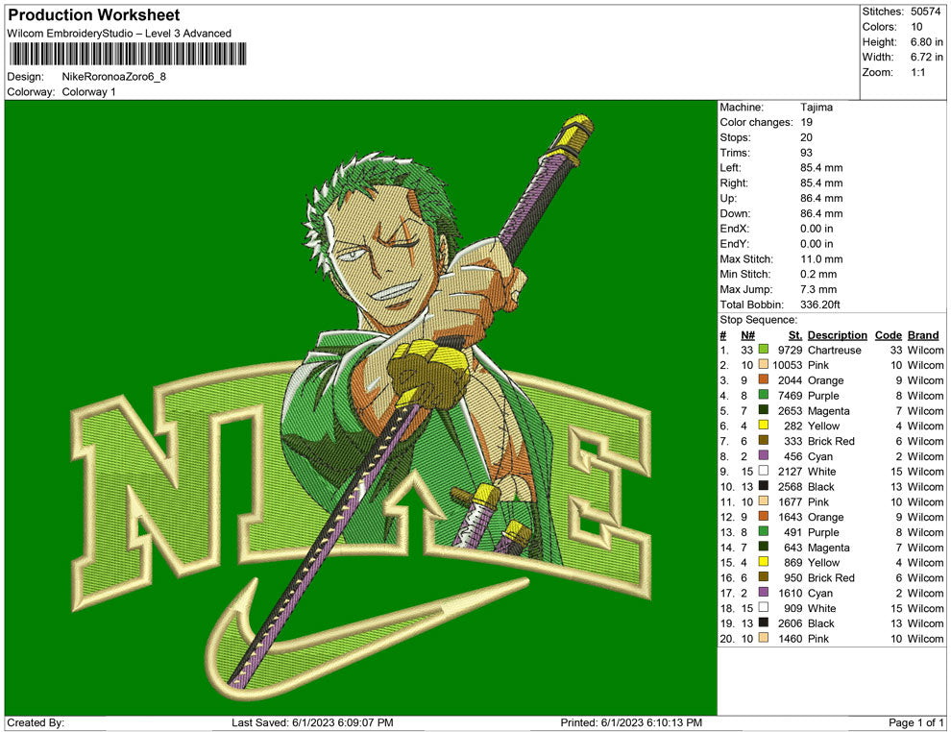Click the Color changes value 19
The height and width of the screenshot is (732, 951).
coord(806,123)
